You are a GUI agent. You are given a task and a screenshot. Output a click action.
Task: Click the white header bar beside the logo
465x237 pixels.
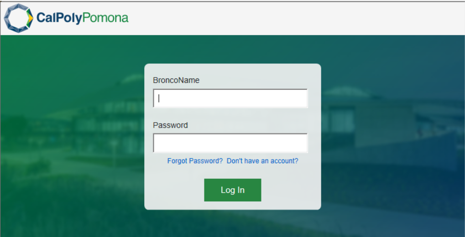pos(297,18)
